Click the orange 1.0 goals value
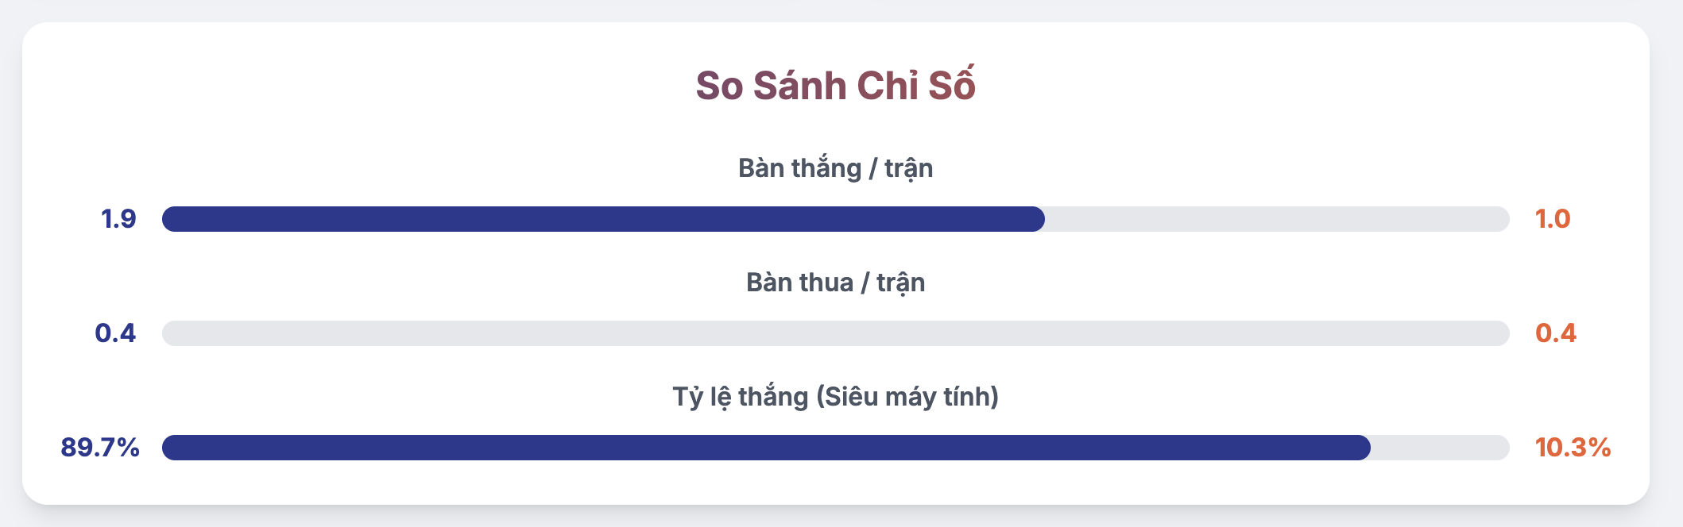The width and height of the screenshot is (1683, 527). click(1553, 219)
